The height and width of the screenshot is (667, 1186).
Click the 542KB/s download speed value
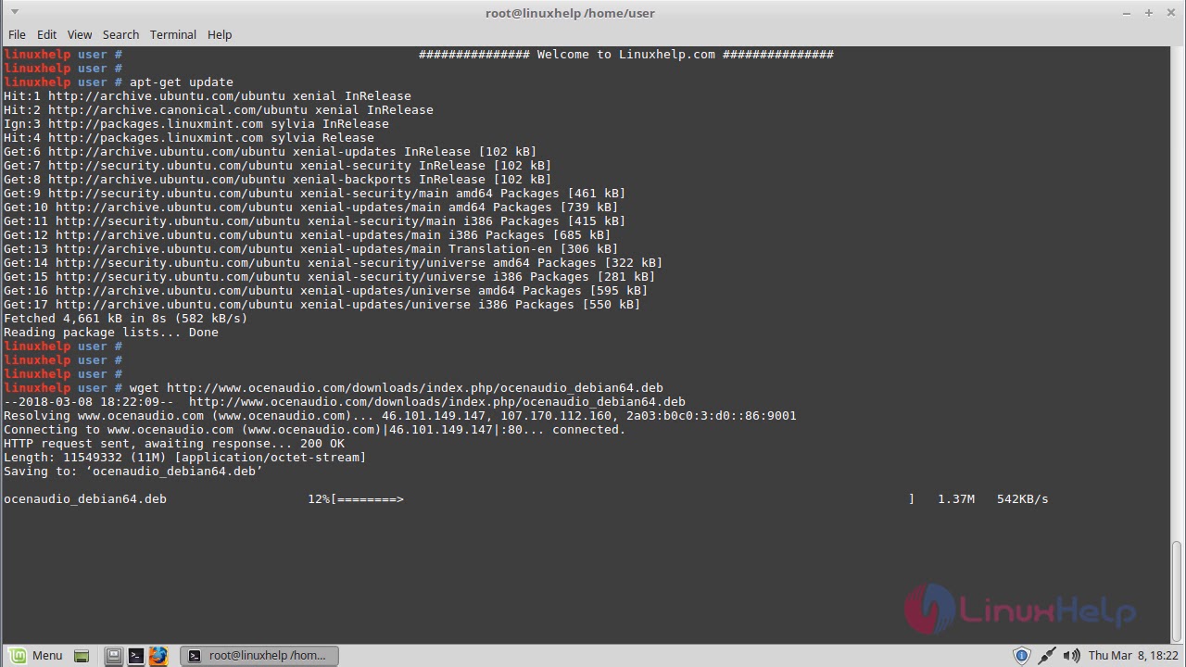coord(1023,499)
